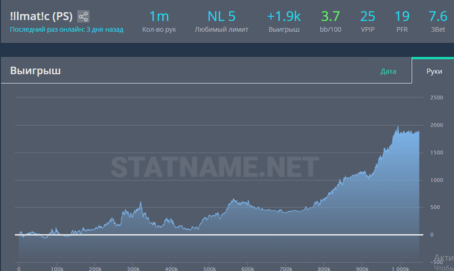Click the 1m hands count value

click(x=159, y=16)
